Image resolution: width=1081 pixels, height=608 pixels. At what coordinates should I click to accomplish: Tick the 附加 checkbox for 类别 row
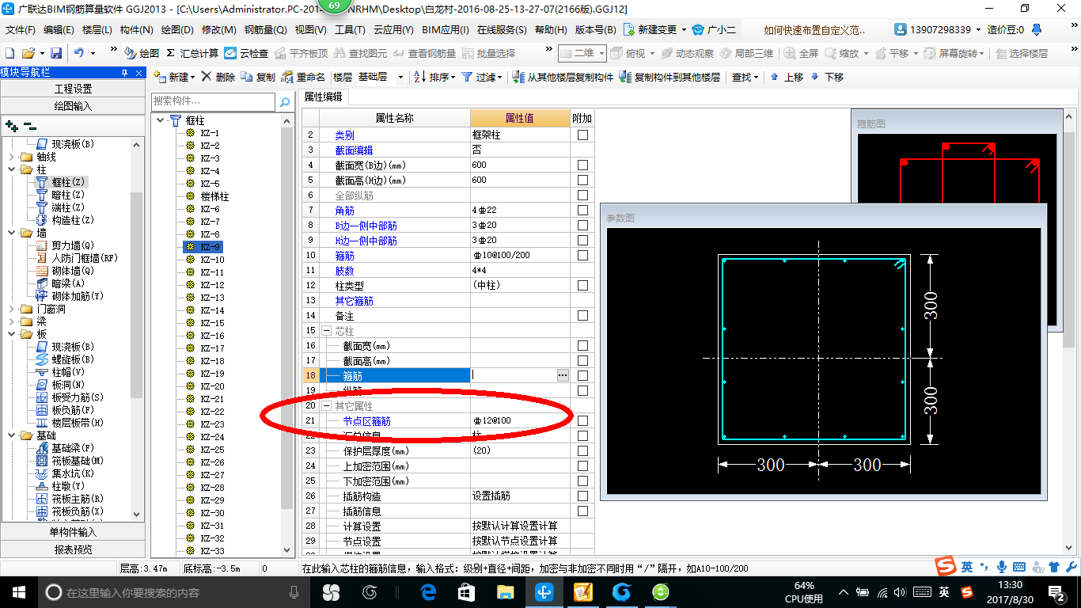pos(582,135)
